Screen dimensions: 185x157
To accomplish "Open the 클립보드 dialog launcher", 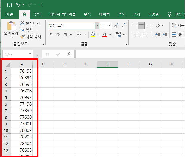I will 43,44.
